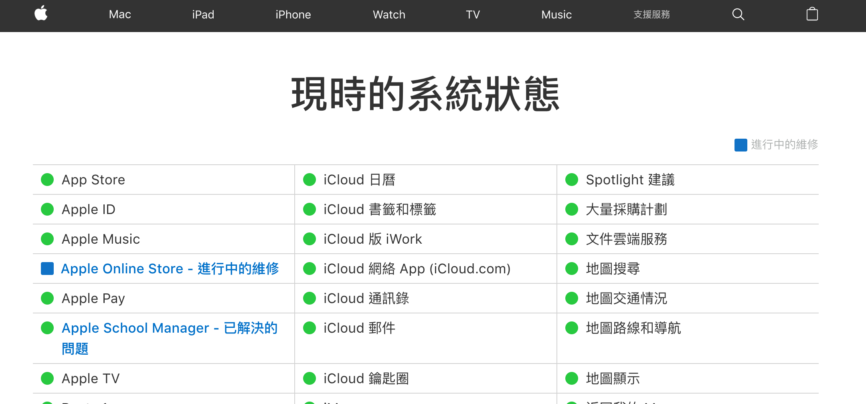Image resolution: width=866 pixels, height=404 pixels.
Task: Click the green dot for 大量採購計劃
Action: click(x=572, y=209)
